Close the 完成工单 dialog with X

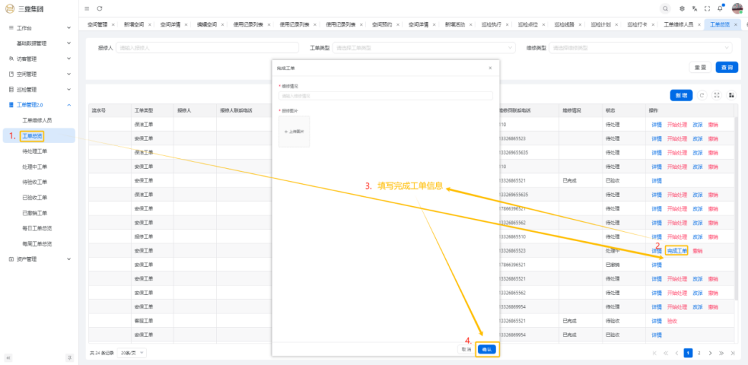tap(490, 68)
